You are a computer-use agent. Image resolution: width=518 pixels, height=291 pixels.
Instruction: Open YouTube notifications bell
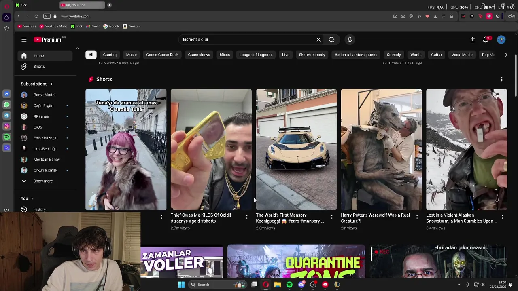486,40
